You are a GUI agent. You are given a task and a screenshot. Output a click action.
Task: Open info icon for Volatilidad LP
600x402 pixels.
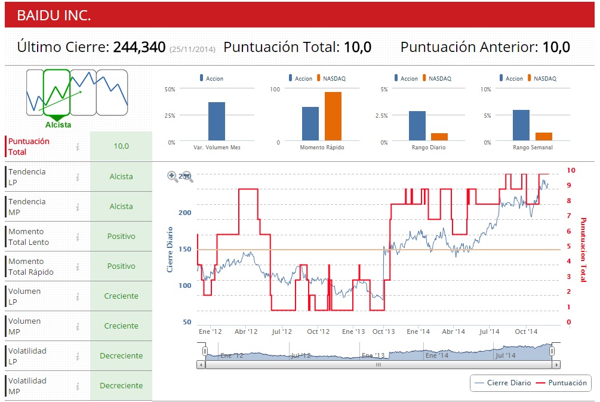pyautogui.click(x=78, y=357)
